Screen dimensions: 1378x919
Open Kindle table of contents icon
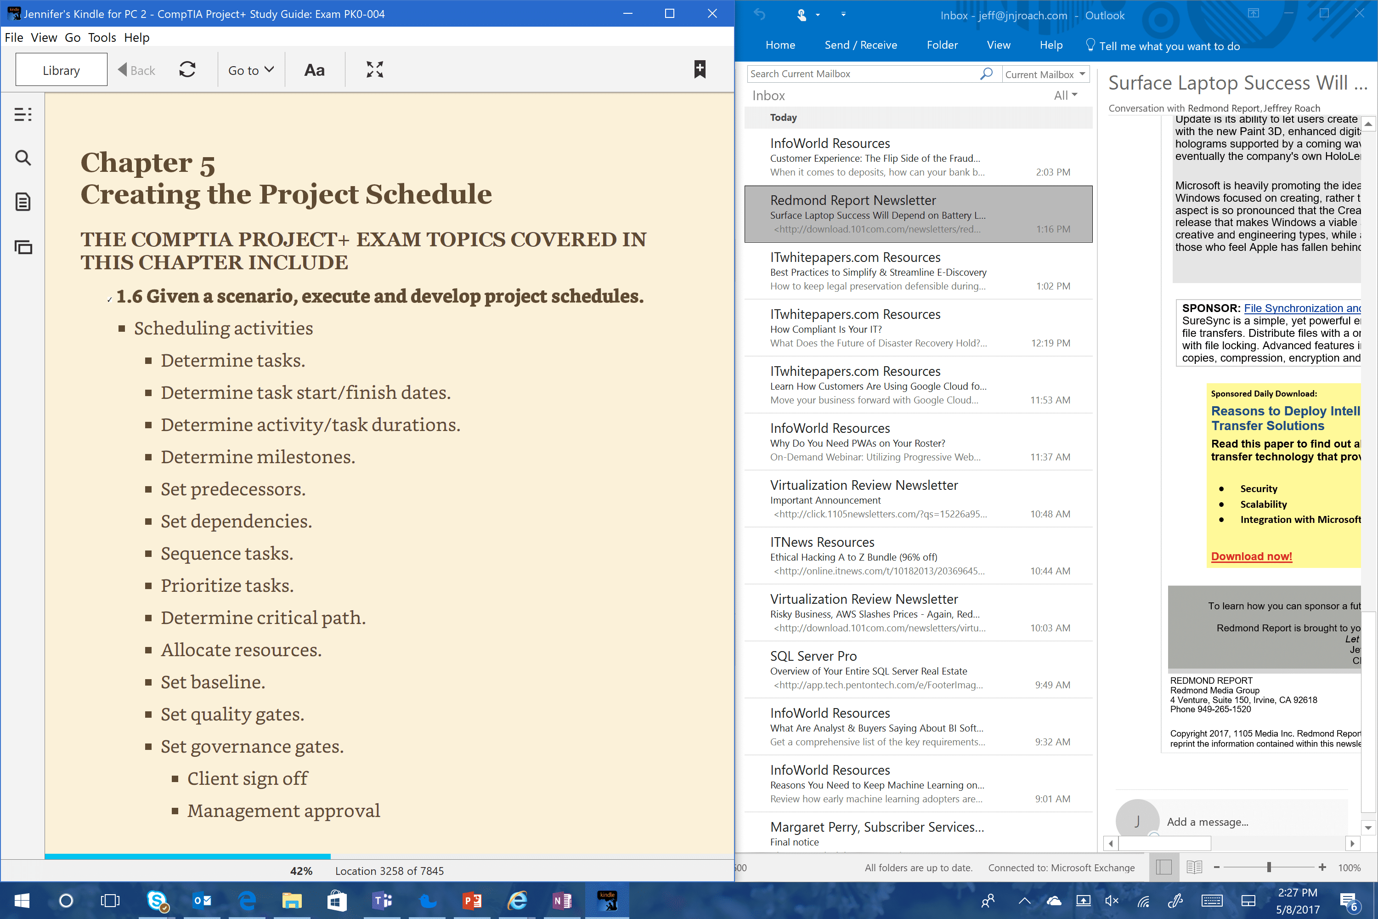(23, 114)
